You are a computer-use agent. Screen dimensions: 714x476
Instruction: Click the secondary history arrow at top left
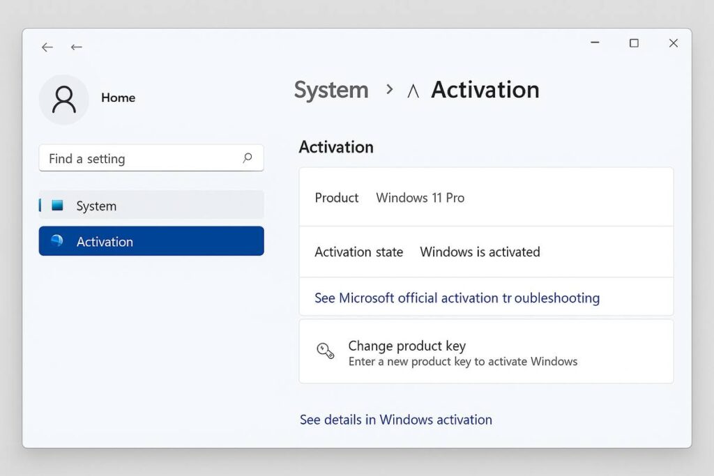click(77, 47)
